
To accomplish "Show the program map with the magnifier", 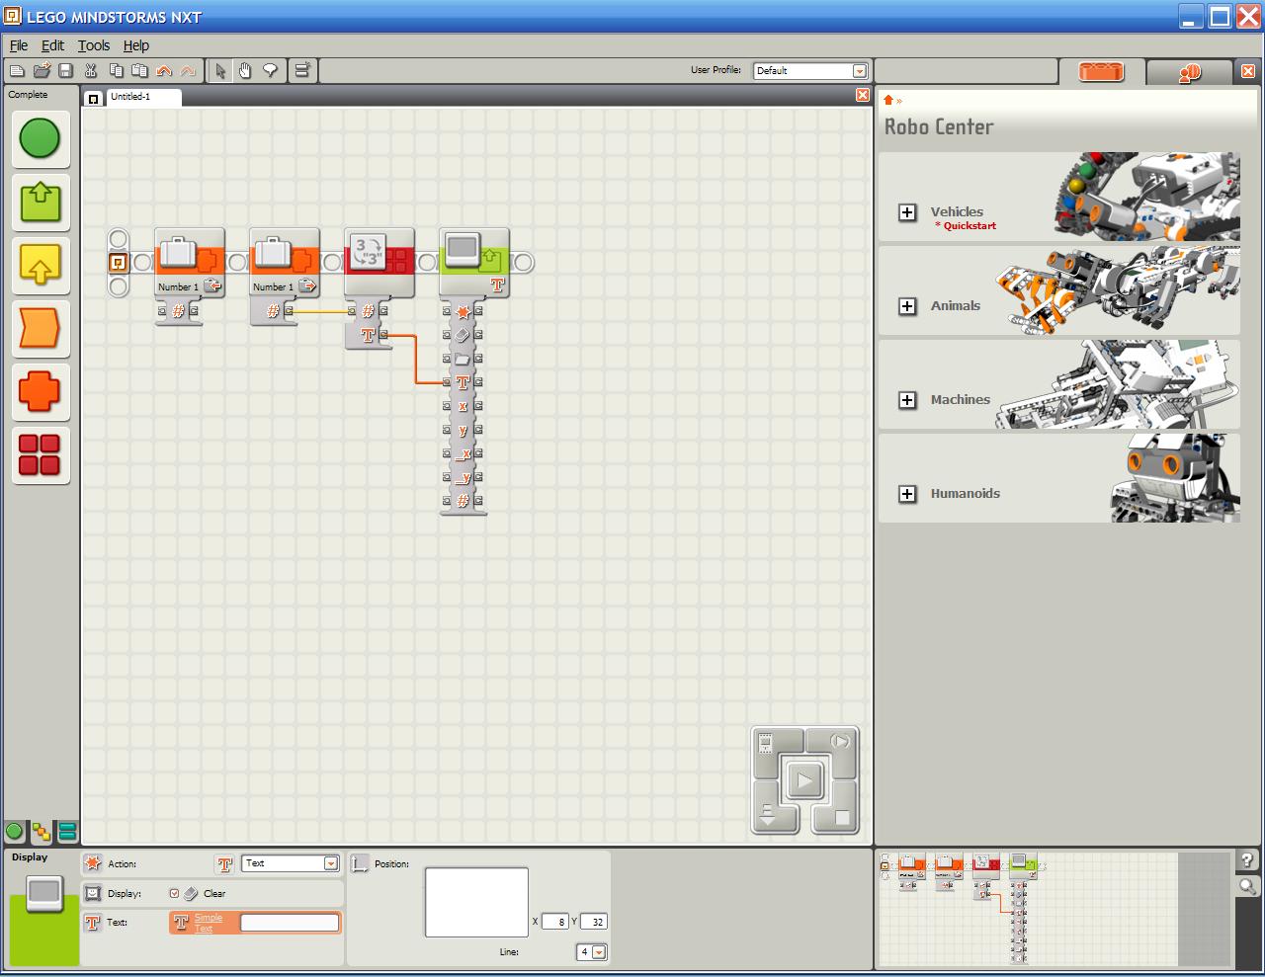I will tap(1247, 886).
